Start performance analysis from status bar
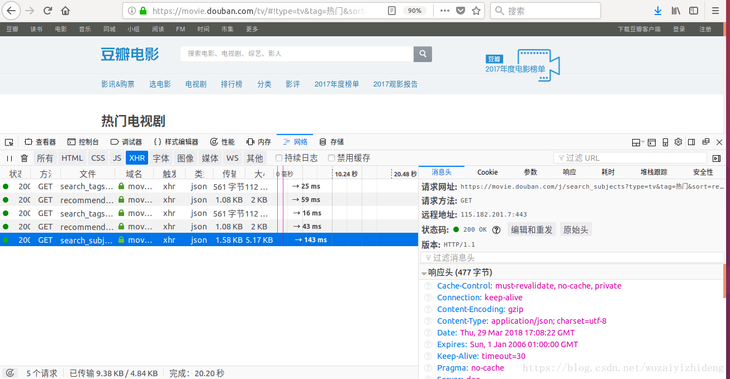This screenshot has height=379, width=730. [x=10, y=373]
